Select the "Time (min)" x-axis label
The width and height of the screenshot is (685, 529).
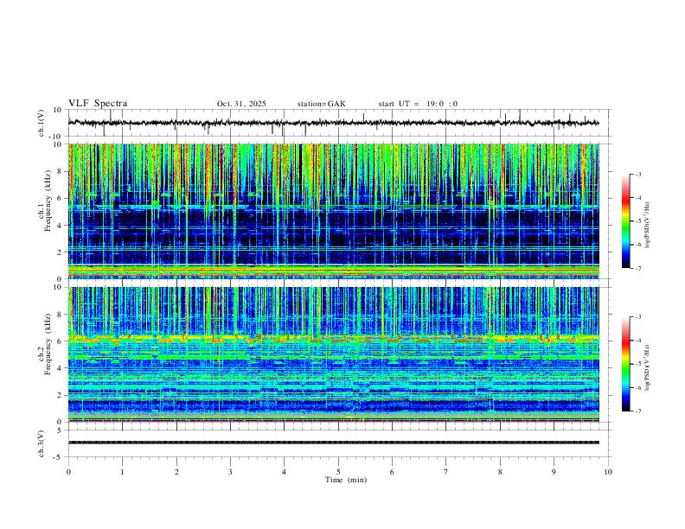click(346, 480)
